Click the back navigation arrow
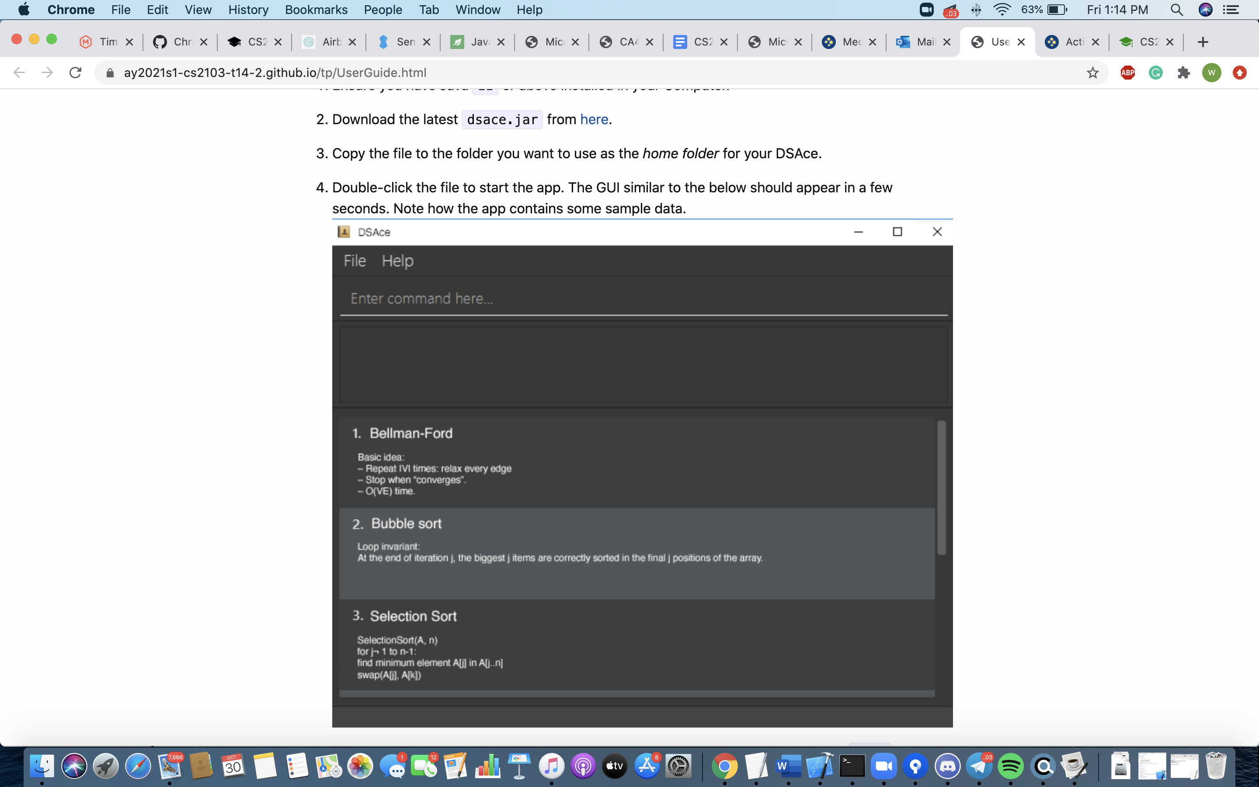Viewport: 1259px width, 787px height. pos(19,72)
